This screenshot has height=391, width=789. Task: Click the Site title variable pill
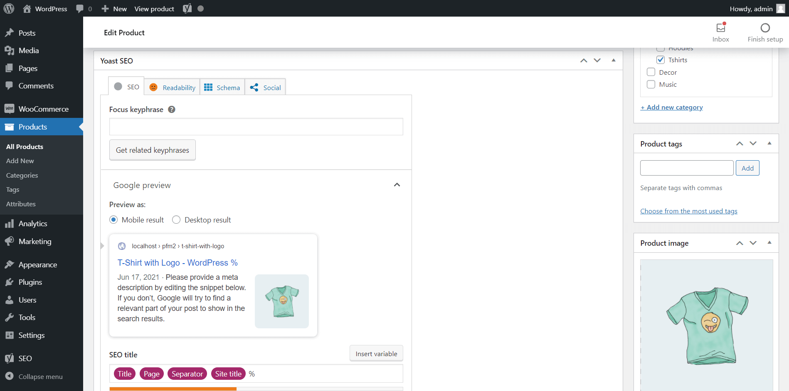pyautogui.click(x=228, y=374)
